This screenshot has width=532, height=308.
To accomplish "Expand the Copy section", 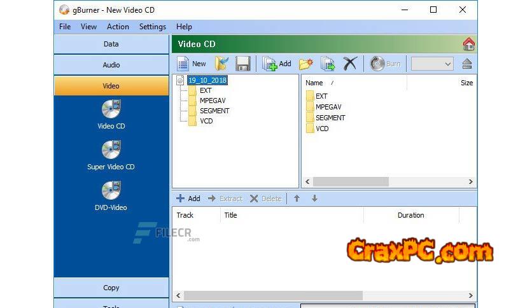I will [111, 288].
